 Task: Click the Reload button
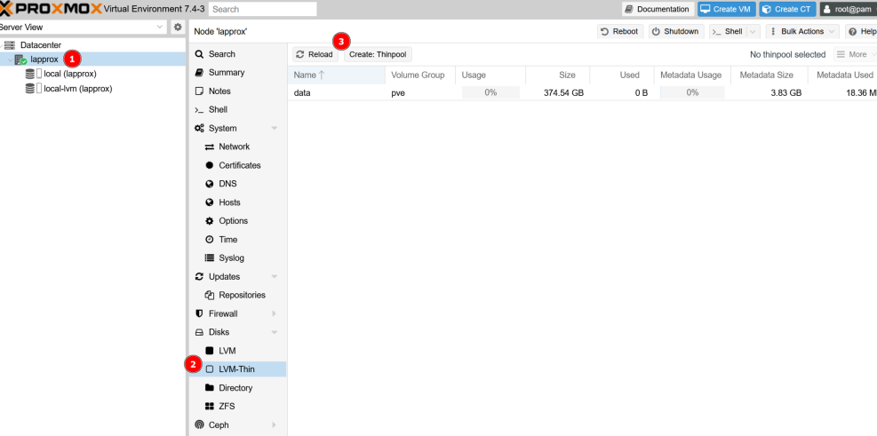pos(315,54)
